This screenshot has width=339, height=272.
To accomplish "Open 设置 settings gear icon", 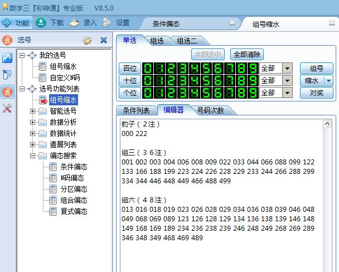I will 108,23.
